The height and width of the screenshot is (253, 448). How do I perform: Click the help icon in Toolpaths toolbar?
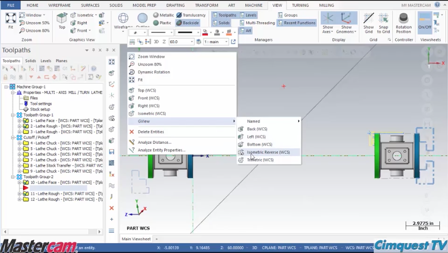(94, 68)
